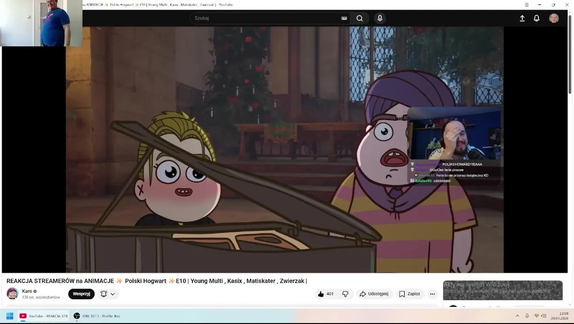The width and height of the screenshot is (574, 324).
Task: Click the verified badge next to Karo
Action: pyautogui.click(x=35, y=291)
